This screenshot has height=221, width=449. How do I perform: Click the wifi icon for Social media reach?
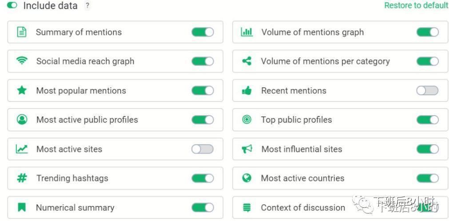tap(22, 61)
